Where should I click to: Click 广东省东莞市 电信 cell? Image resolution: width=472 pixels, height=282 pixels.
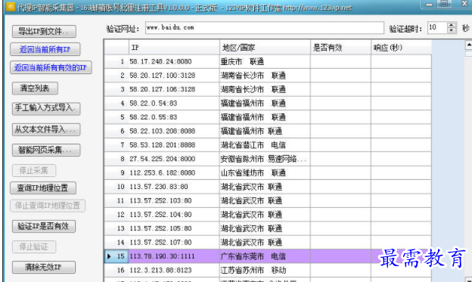[x=265, y=256]
